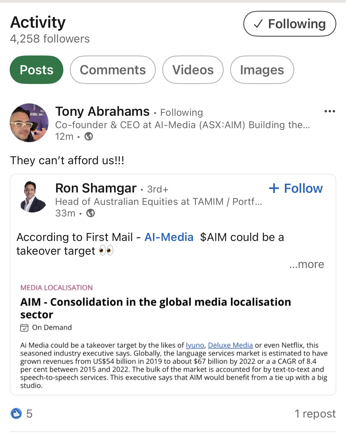Open the Iyuno hyperlink in the article
Viewport: 346px width, 434px height.
[x=195, y=345]
